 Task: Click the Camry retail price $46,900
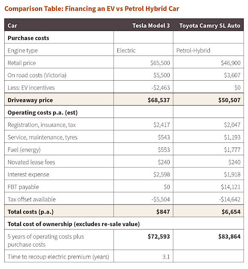click(x=231, y=63)
